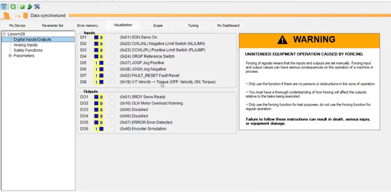
Task: Select Analog inputs in the tree
Action: point(26,45)
